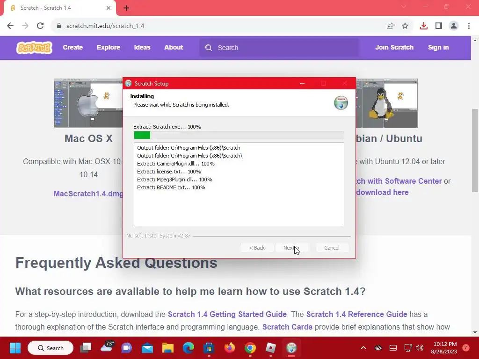Cancel the Scratch installation

coord(332,248)
